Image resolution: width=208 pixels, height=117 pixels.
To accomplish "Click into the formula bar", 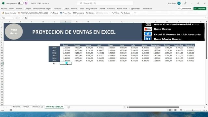I will [116, 18].
